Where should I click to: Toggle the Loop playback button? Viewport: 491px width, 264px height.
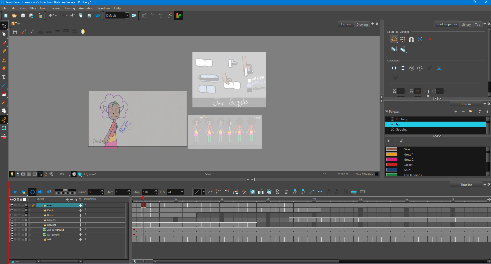32,192
